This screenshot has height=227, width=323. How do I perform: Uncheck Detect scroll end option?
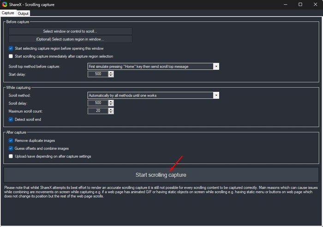click(11, 119)
